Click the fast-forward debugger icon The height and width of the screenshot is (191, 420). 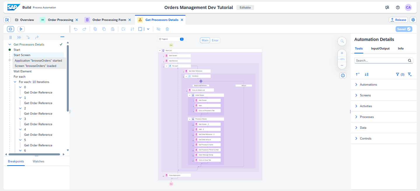(x=19, y=37)
